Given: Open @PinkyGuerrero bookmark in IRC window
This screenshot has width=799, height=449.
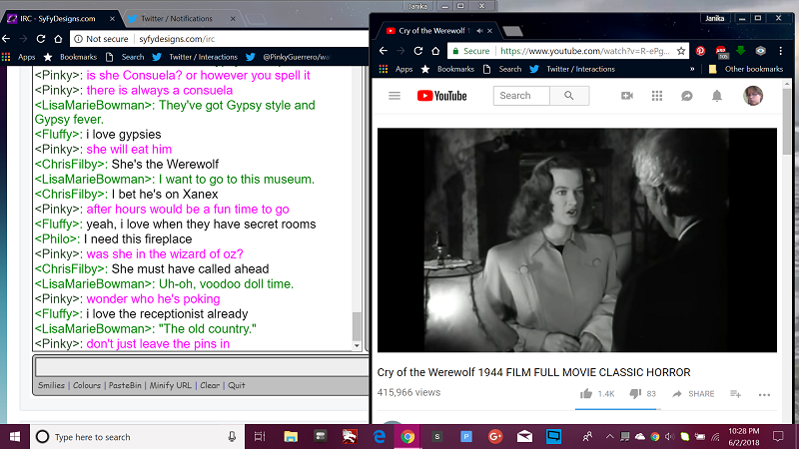Looking at the screenshot, I should click(289, 57).
